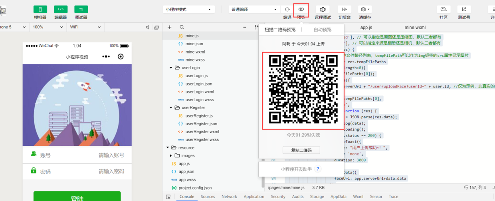Click the plus icon to add file
Viewport: 495px width, 201px height.
tap(169, 27)
